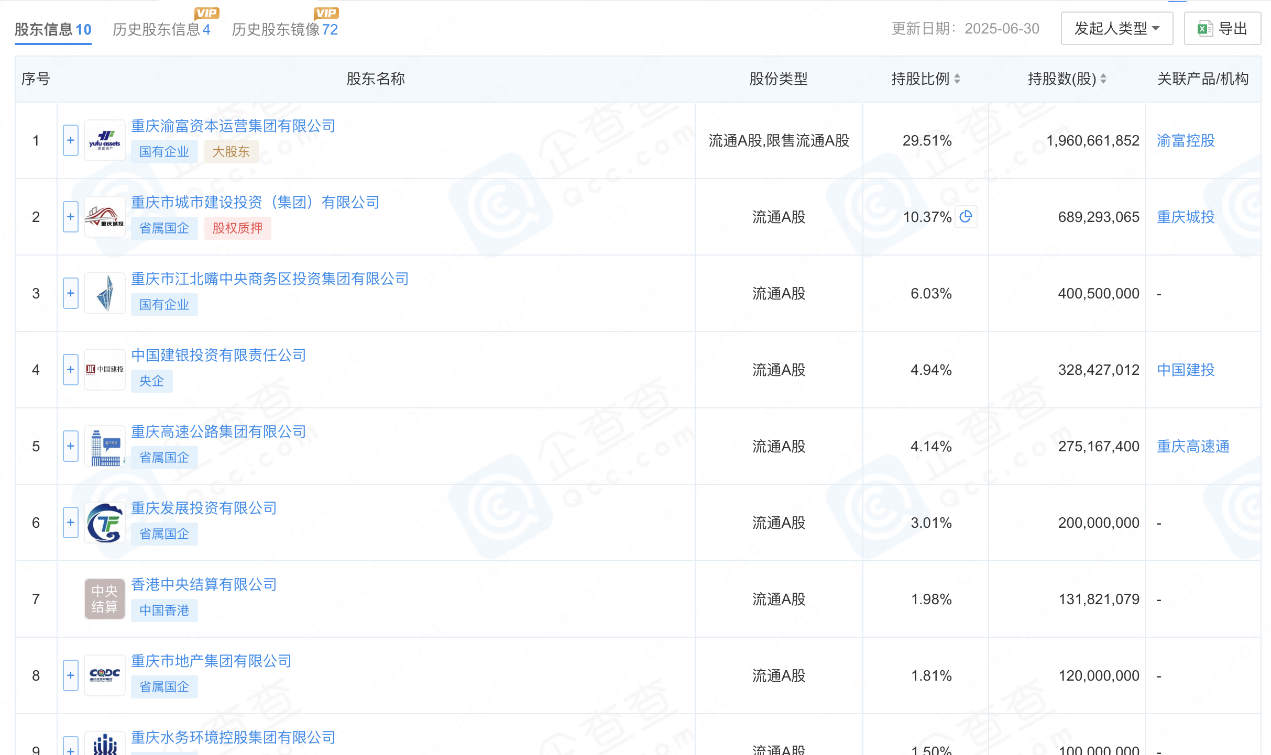The width and height of the screenshot is (1271, 755).
Task: Click pie chart icon beside 10.37%
Action: [x=966, y=216]
